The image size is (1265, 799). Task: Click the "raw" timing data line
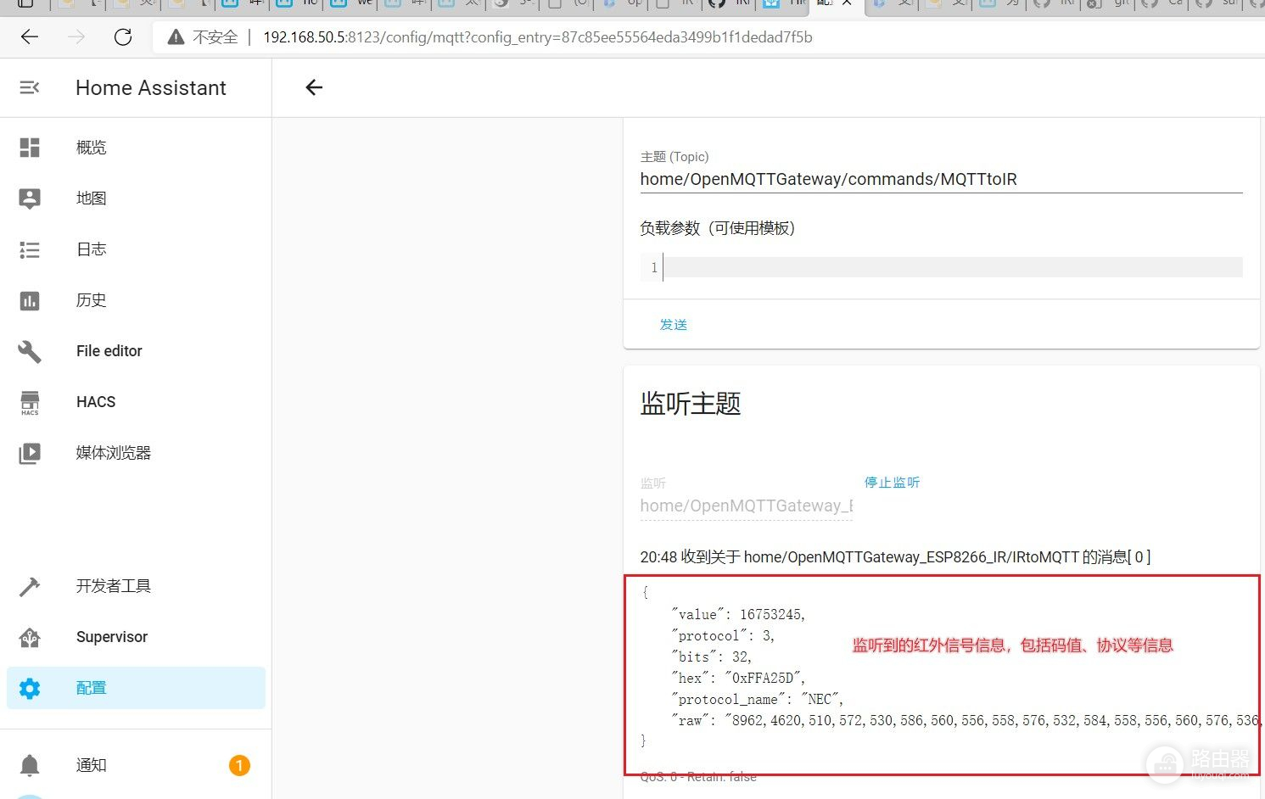click(965, 720)
